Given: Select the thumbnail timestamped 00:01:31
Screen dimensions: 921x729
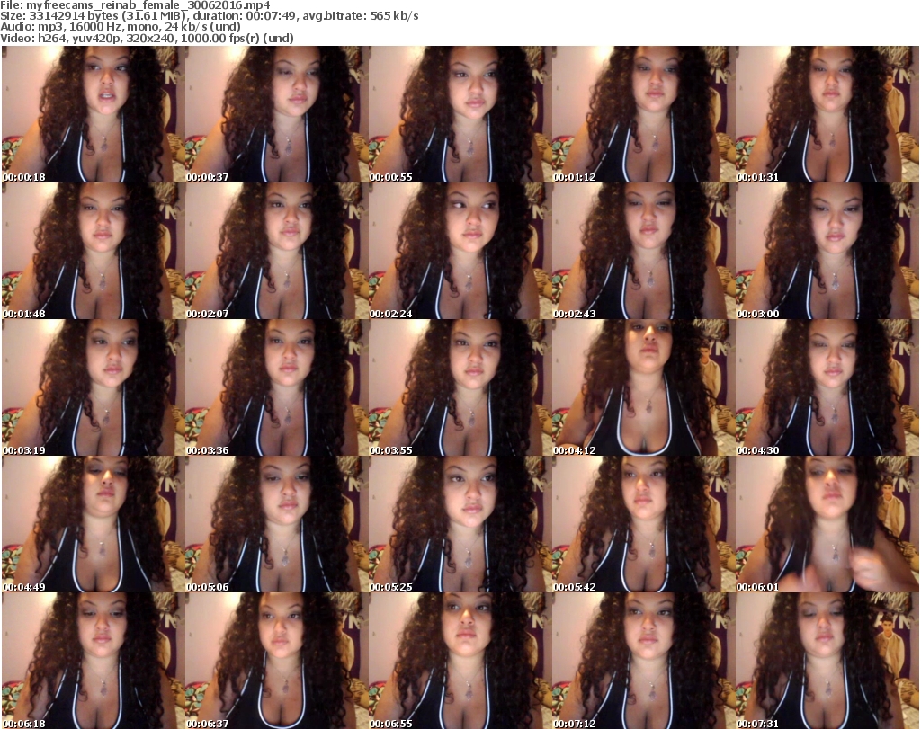Looking at the screenshot, I should pos(827,114).
